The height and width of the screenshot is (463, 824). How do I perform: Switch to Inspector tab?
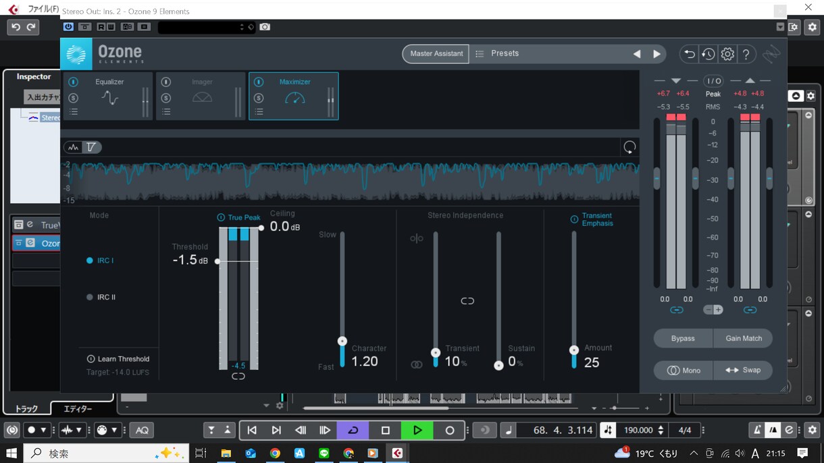(34, 77)
